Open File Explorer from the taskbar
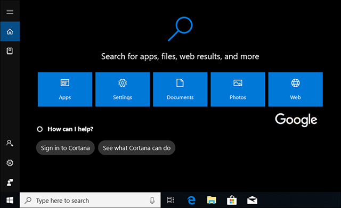Image resolution: width=341 pixels, height=208 pixels. pos(212,200)
